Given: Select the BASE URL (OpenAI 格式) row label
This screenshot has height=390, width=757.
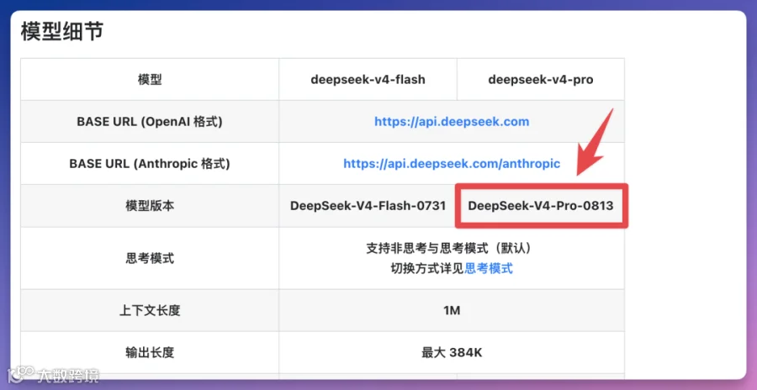Looking at the screenshot, I should point(150,122).
